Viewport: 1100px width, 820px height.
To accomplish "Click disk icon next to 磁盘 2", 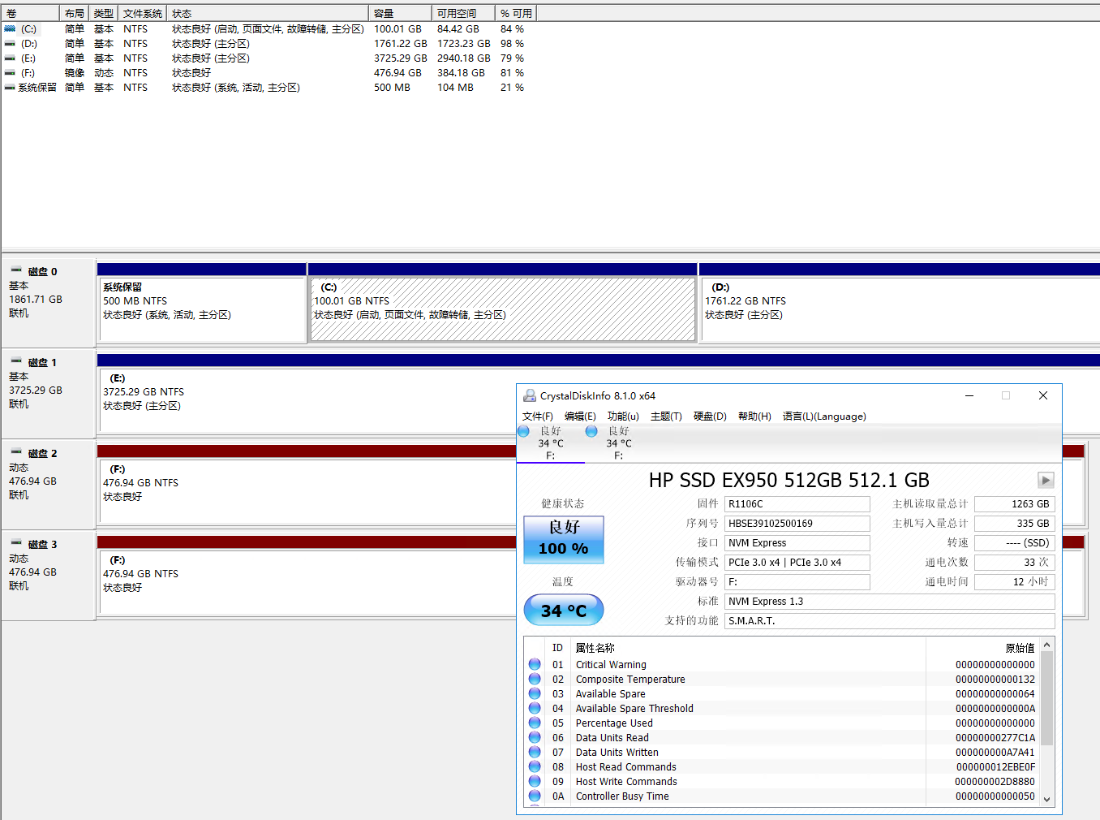I will pyautogui.click(x=16, y=452).
